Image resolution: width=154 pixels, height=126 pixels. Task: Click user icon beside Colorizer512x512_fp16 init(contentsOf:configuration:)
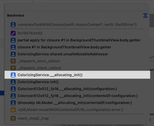(x=13, y=96)
